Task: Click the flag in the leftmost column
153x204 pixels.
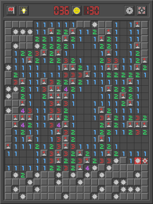Action: click(x=8, y=147)
